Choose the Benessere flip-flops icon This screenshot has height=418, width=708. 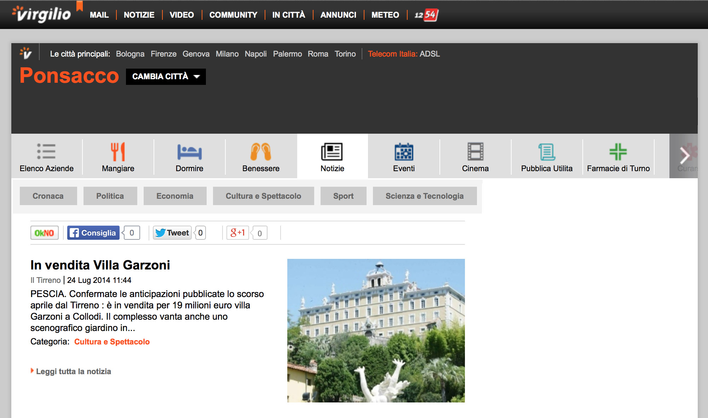coord(261,152)
